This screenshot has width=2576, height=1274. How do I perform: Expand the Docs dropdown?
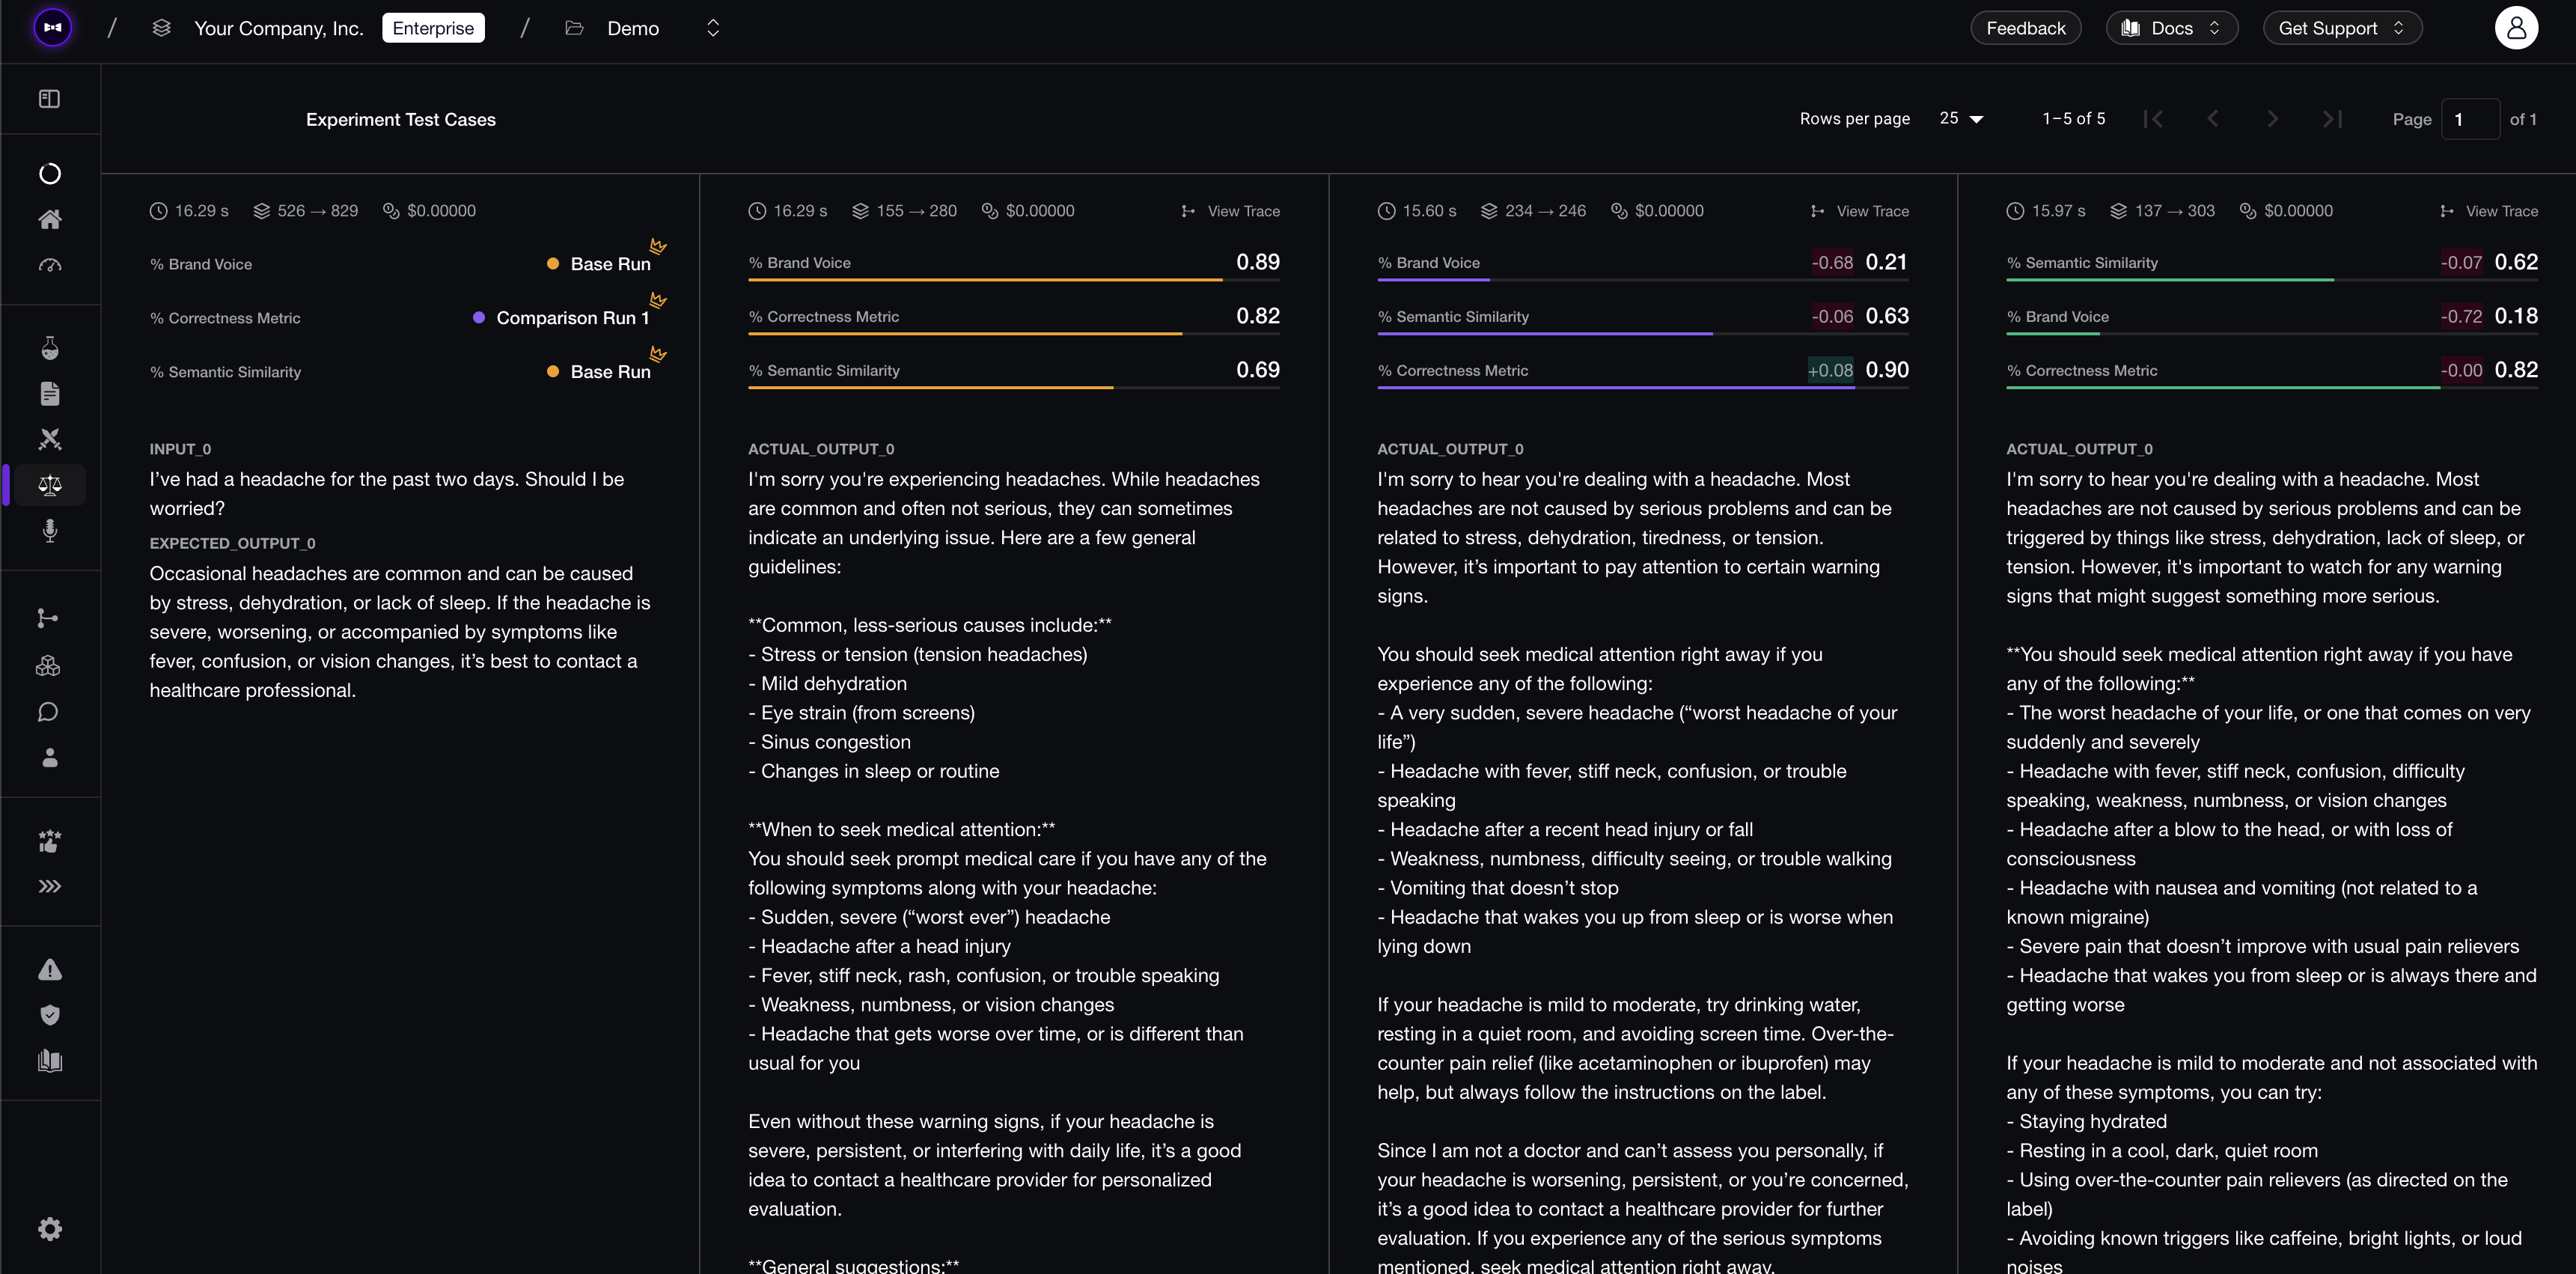click(x=2171, y=28)
